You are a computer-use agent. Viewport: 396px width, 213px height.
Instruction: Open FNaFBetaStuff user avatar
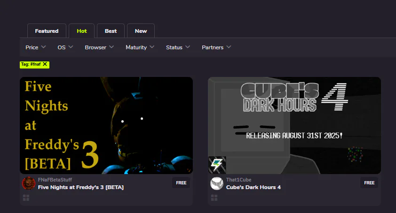click(29, 183)
